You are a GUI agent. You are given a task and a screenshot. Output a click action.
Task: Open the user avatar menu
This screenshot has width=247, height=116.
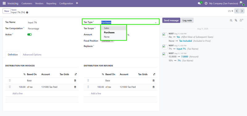pos(242,3)
